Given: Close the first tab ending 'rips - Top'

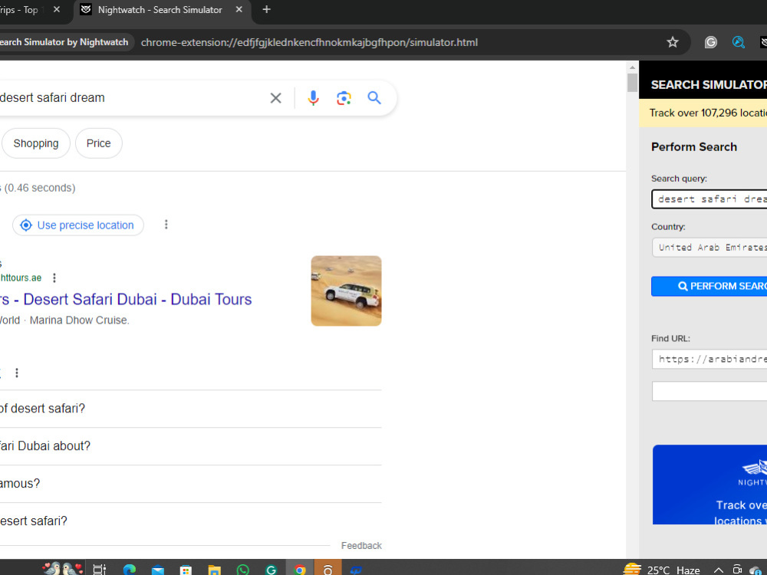Looking at the screenshot, I should pos(57,9).
